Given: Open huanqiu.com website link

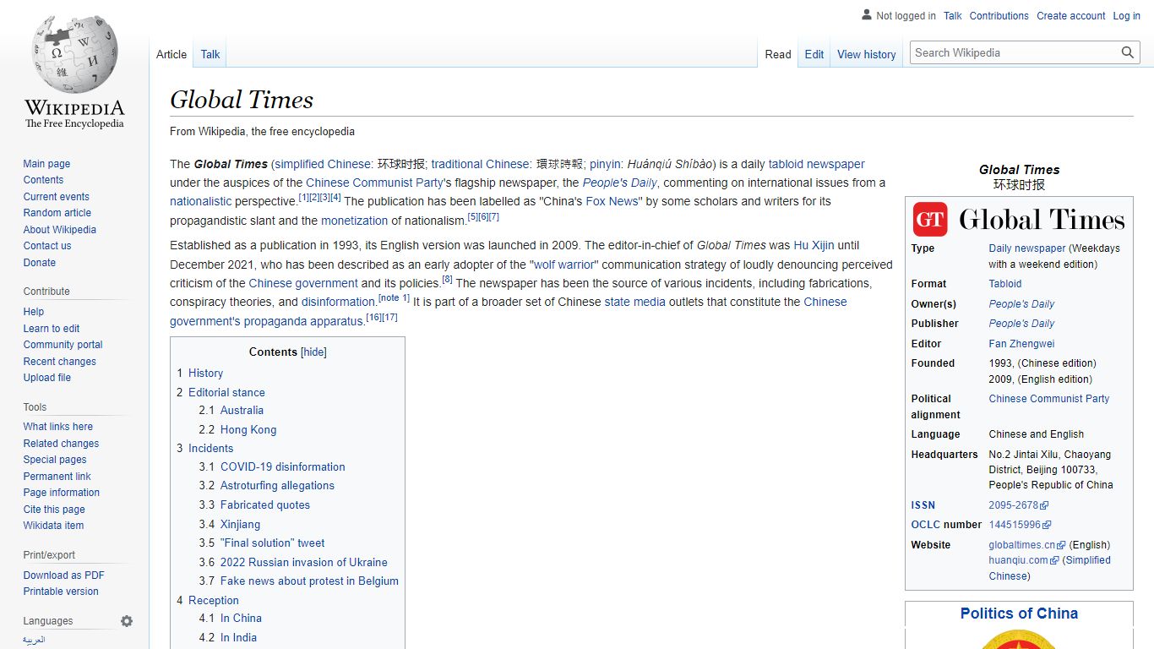Looking at the screenshot, I should pyautogui.click(x=1019, y=560).
